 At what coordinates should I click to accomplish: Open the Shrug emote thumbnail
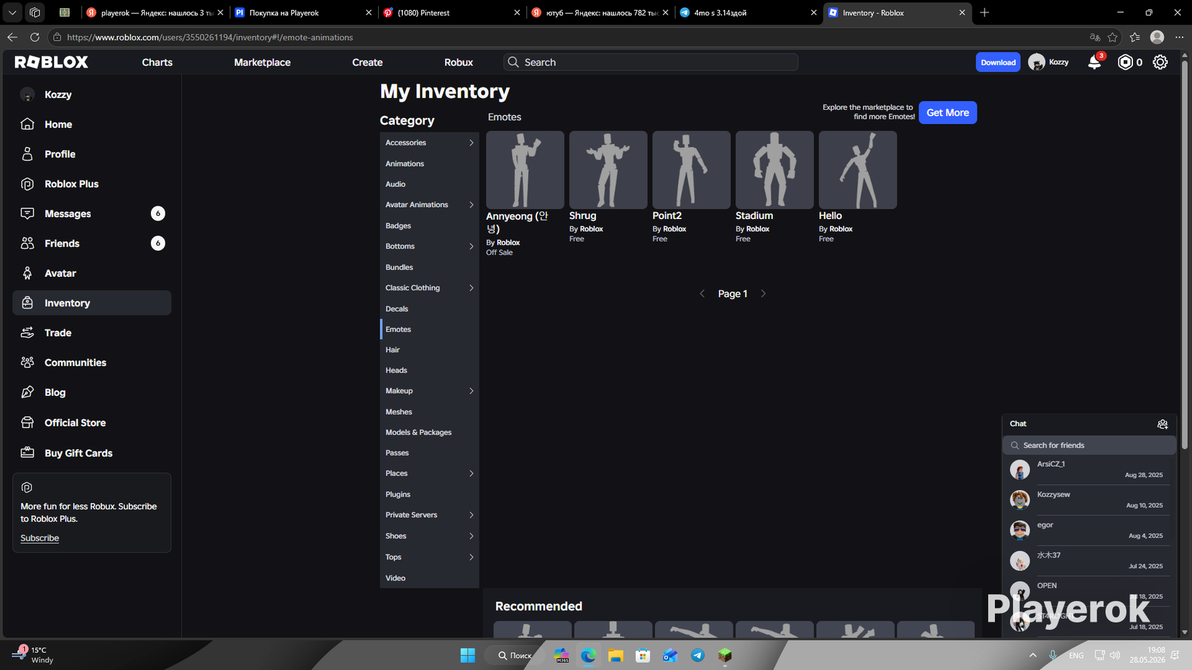608,170
